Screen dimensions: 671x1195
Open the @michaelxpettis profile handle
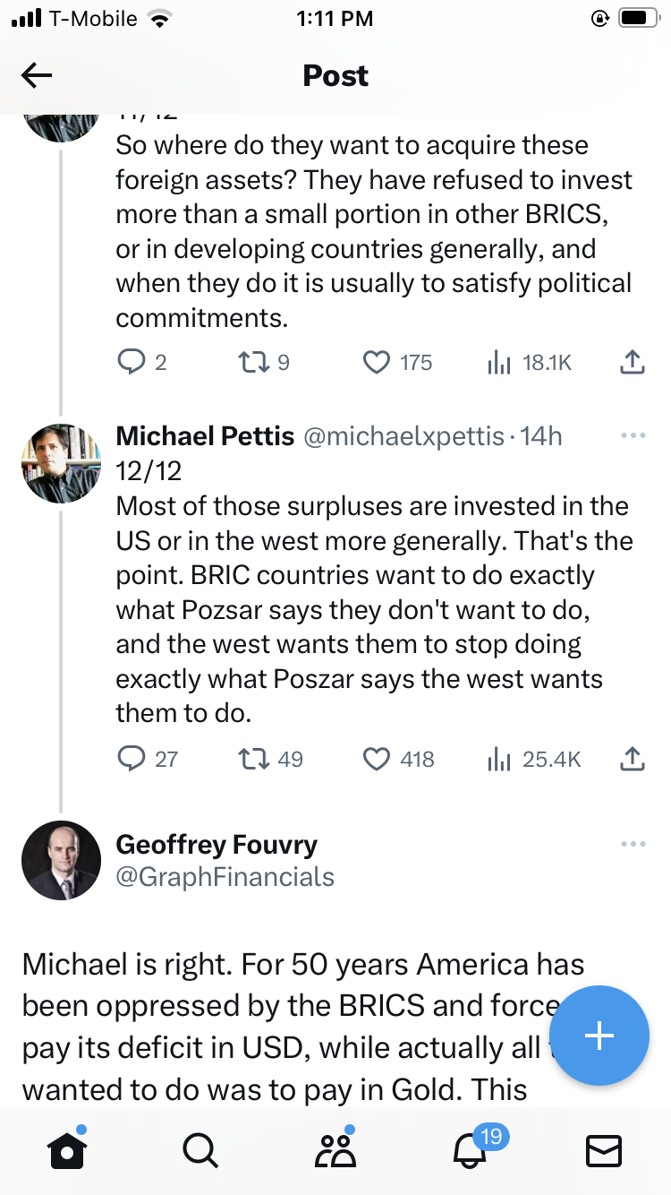(404, 436)
